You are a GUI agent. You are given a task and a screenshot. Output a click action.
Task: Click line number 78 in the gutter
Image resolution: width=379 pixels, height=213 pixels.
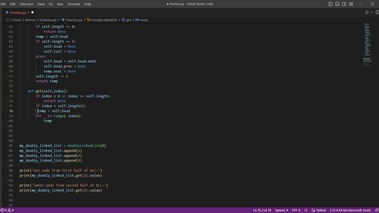pos(11,111)
